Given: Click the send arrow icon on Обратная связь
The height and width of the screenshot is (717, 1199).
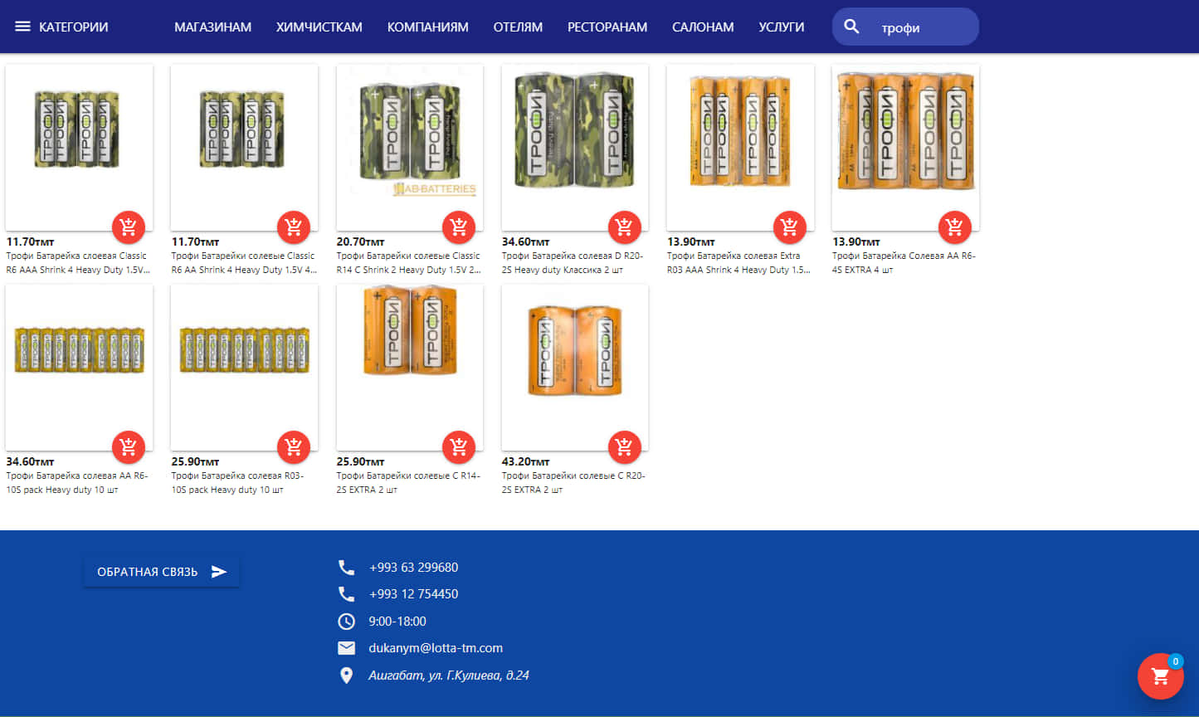Looking at the screenshot, I should pyautogui.click(x=218, y=572).
